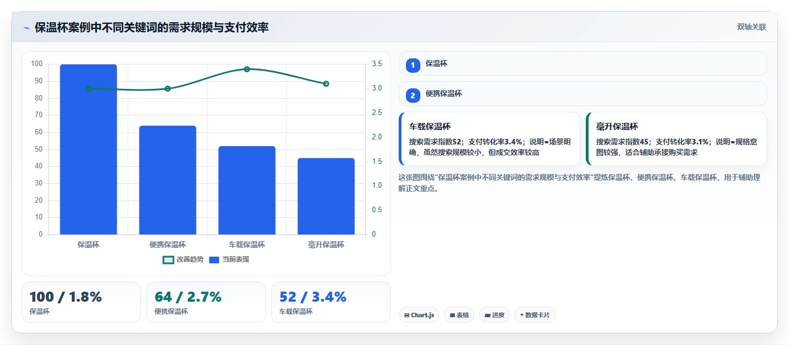Click the number 1 badge
Viewport: 789px width, 345px height.
click(413, 66)
